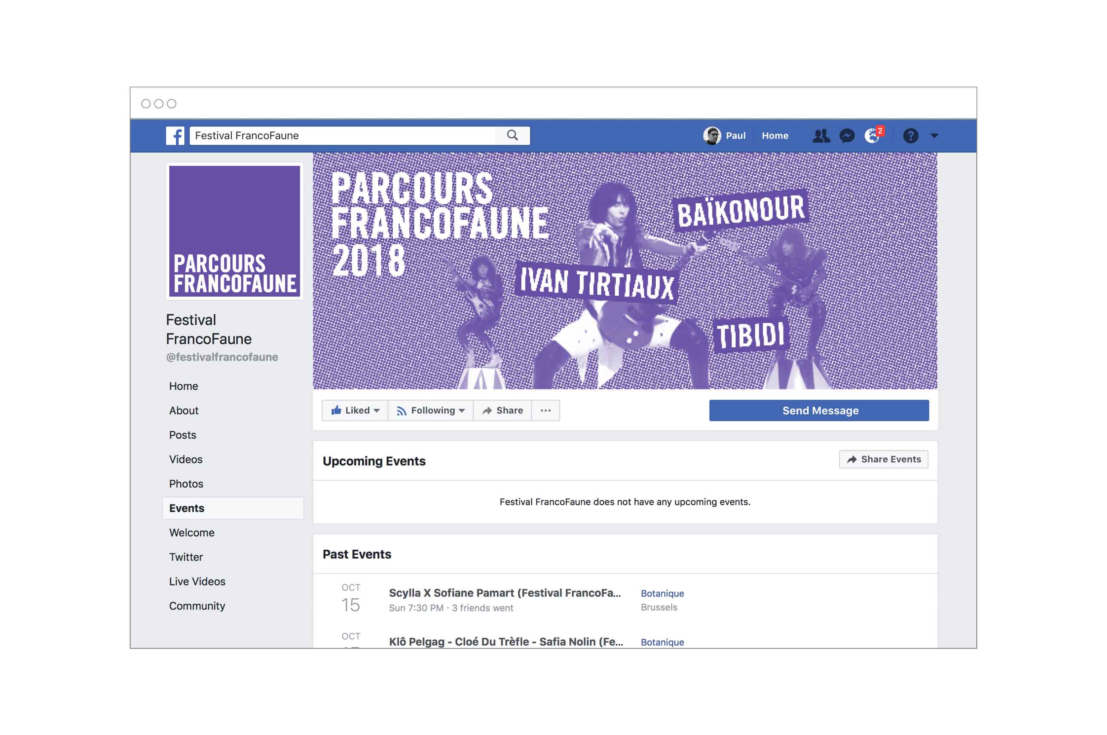
Task: Click the Share page button
Action: click(x=502, y=410)
